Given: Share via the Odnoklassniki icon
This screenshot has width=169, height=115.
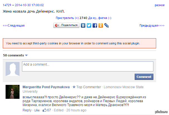Looking at the screenshot, I should [x=101, y=25].
